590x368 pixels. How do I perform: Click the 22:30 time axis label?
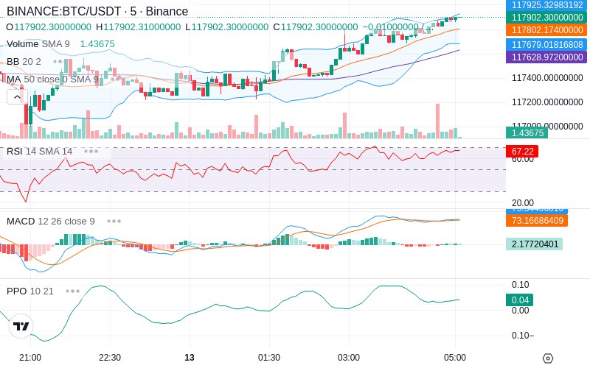110,358
